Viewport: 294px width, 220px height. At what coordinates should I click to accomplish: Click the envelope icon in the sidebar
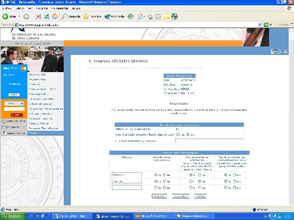coord(4,127)
